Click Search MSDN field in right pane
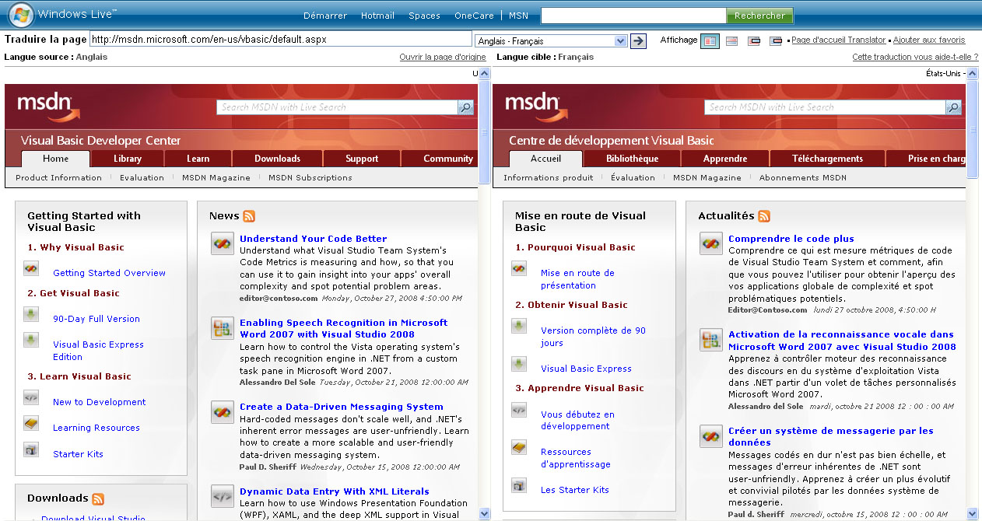Viewport: 982px width, 521px height. pos(825,107)
